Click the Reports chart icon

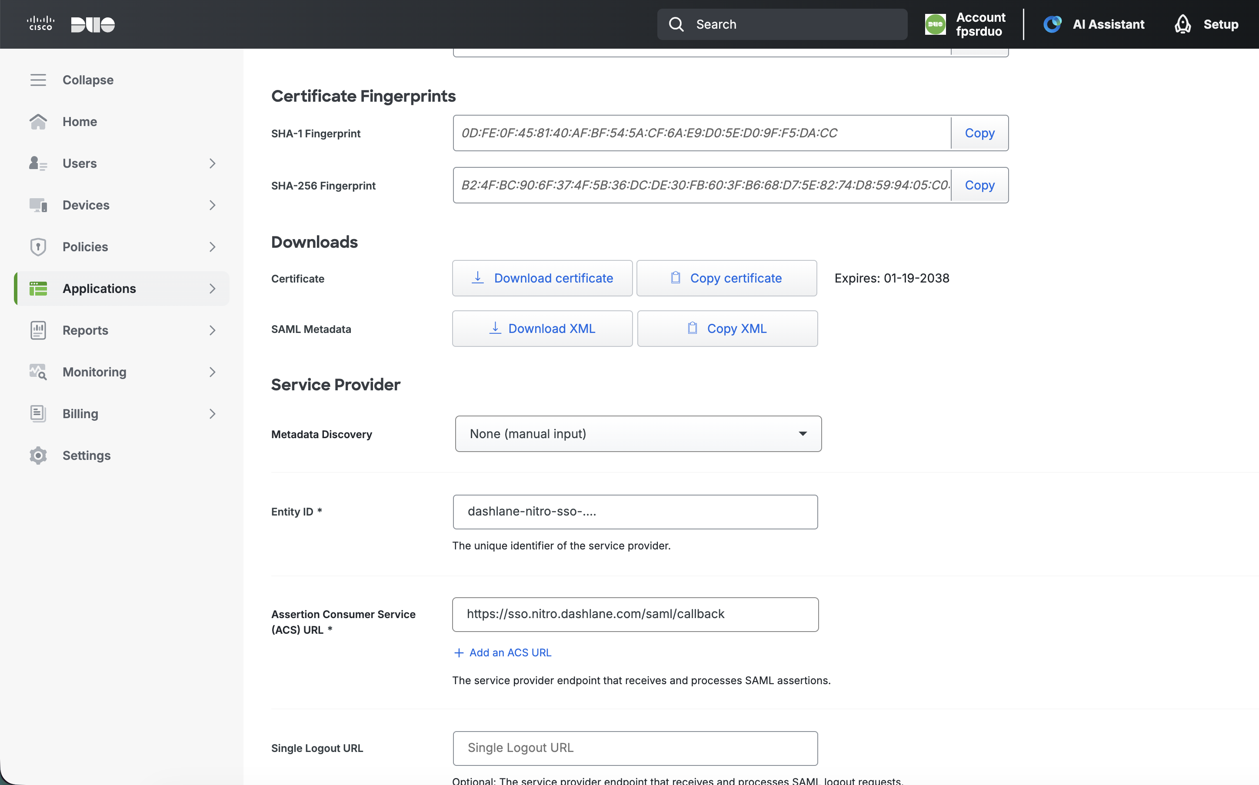pyautogui.click(x=38, y=330)
